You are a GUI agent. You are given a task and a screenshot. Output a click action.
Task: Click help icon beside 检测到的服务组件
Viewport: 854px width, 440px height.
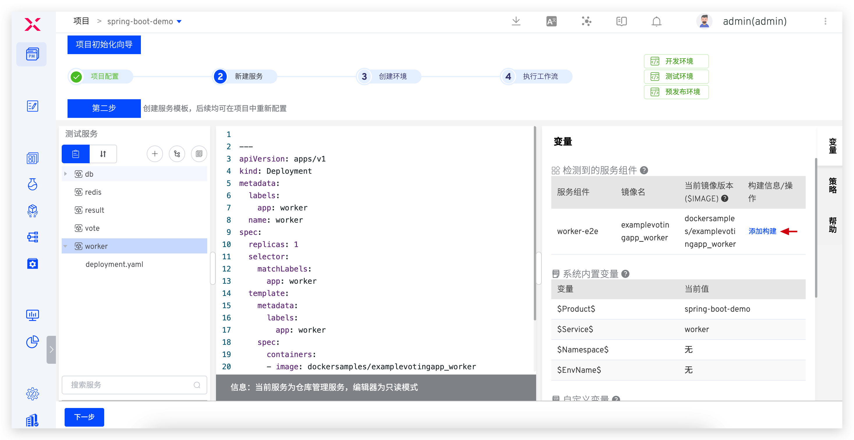tap(644, 170)
